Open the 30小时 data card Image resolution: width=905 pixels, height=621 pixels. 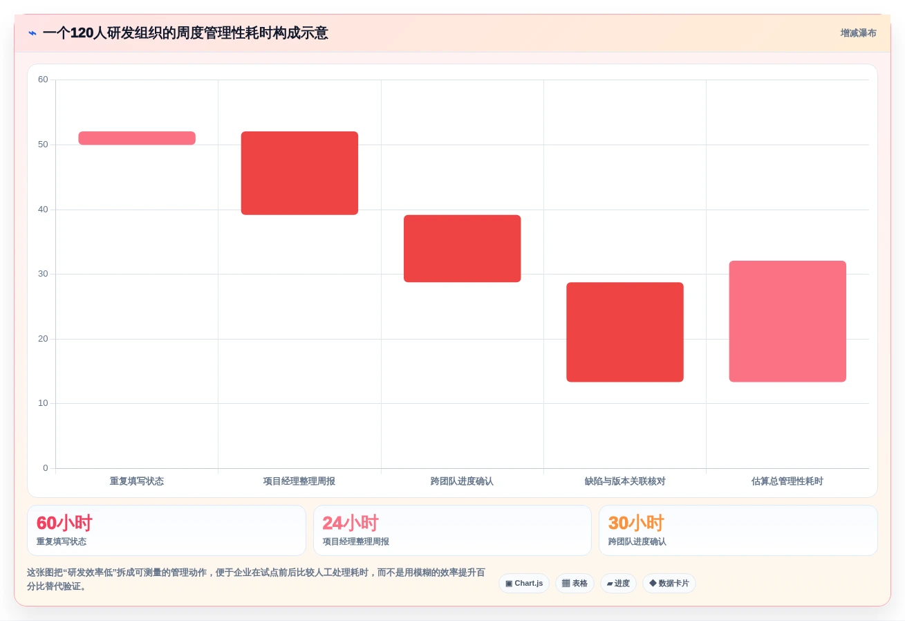click(x=738, y=530)
